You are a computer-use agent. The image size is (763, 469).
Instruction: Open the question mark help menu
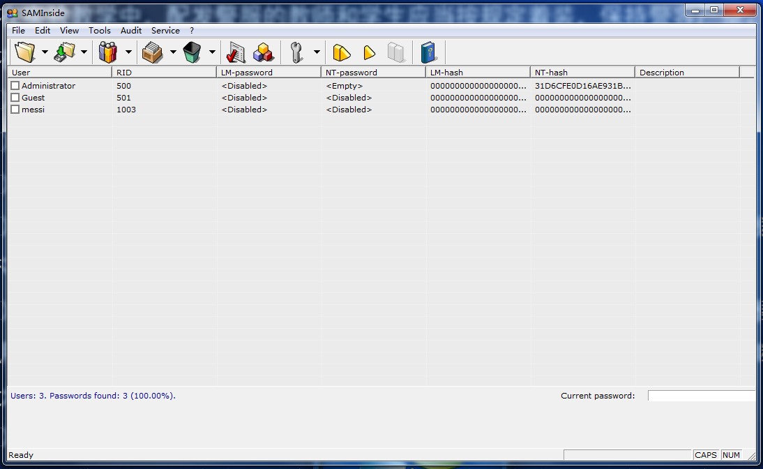pyautogui.click(x=192, y=30)
